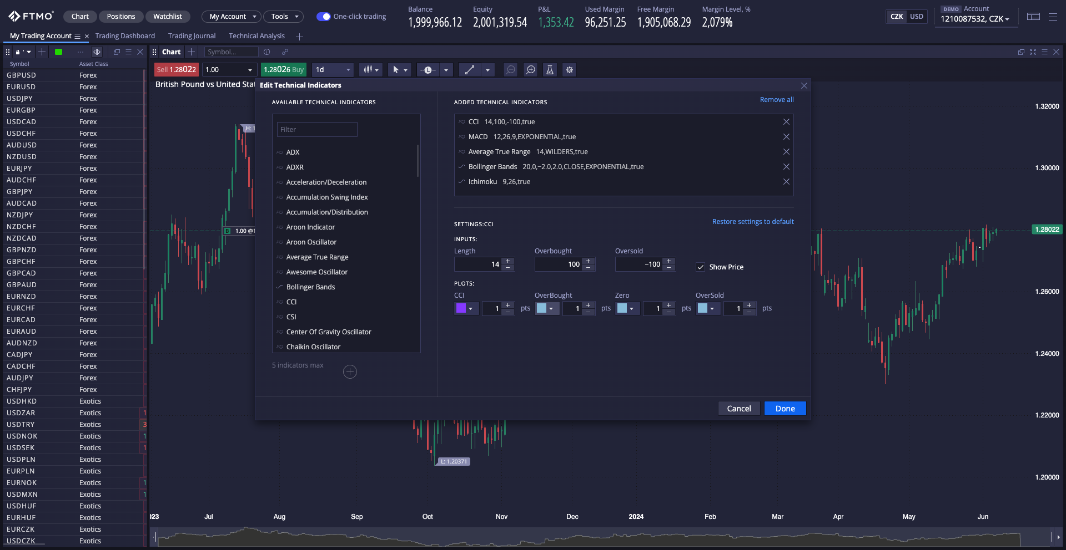Click green status square in watchlist toolbar
1066x550 pixels.
pyautogui.click(x=58, y=52)
